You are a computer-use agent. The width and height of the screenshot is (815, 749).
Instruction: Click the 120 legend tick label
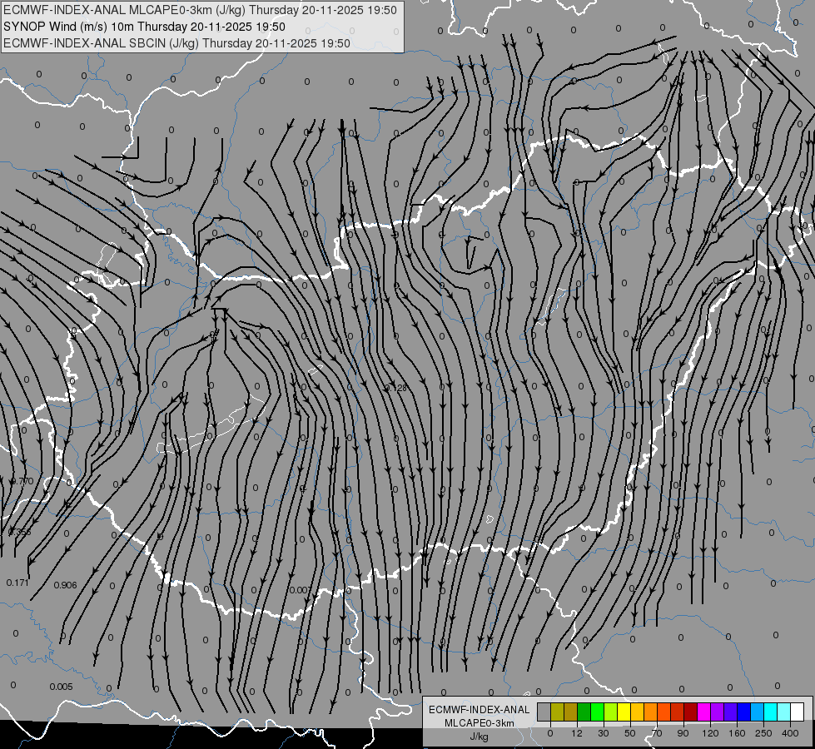click(x=710, y=733)
